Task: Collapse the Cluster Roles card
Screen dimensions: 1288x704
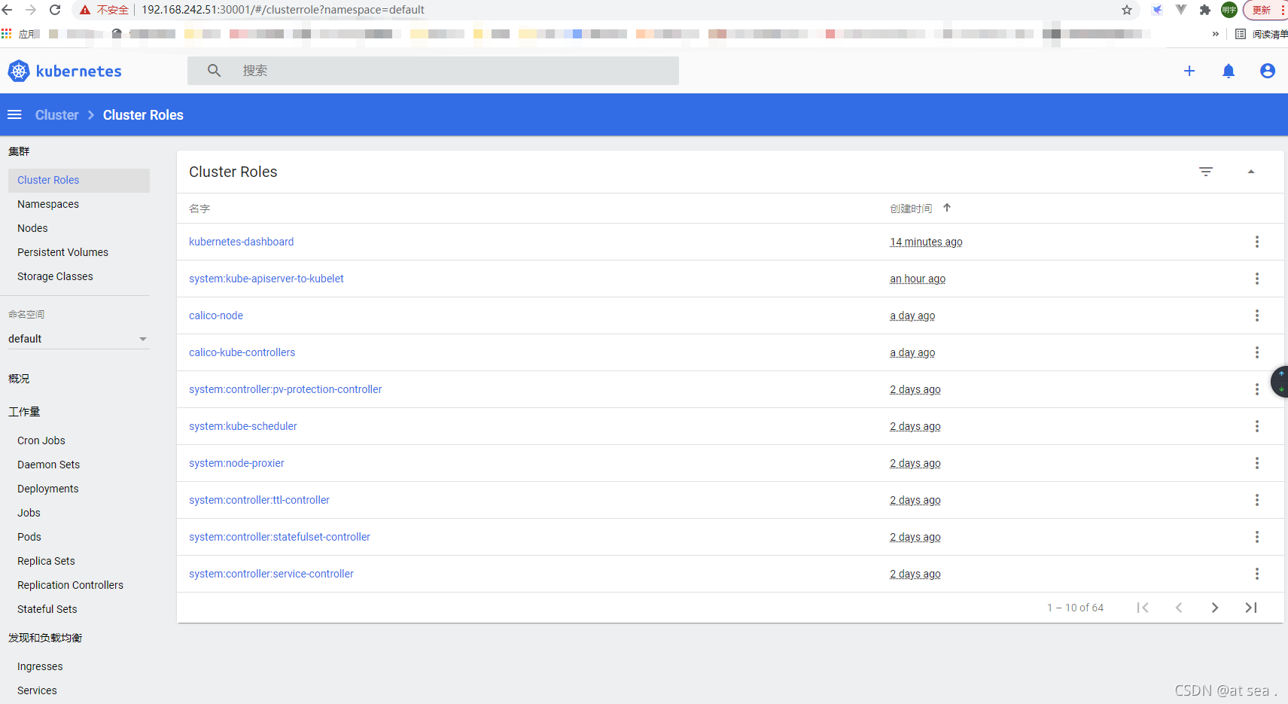Action: [x=1251, y=172]
